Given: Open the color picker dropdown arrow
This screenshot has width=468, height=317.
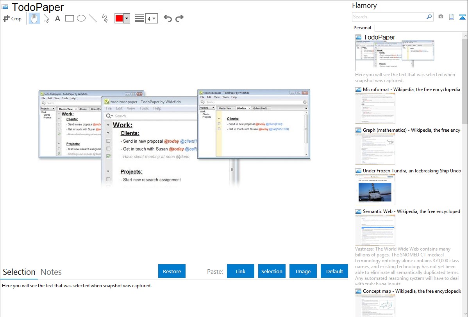Looking at the screenshot, I should 127,18.
